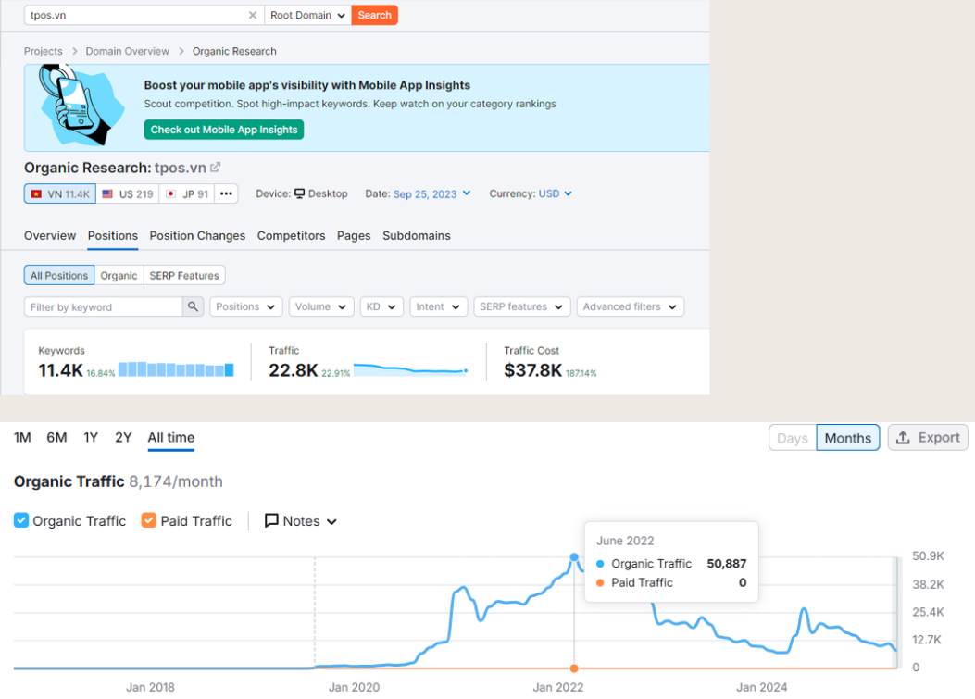This screenshot has width=975, height=699.
Task: Click the orange paid traffic point on axis
Action: point(574,668)
